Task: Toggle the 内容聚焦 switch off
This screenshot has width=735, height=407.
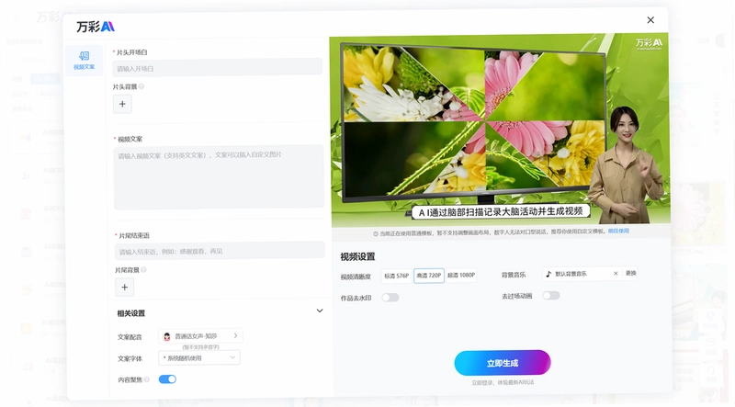Action: click(167, 379)
